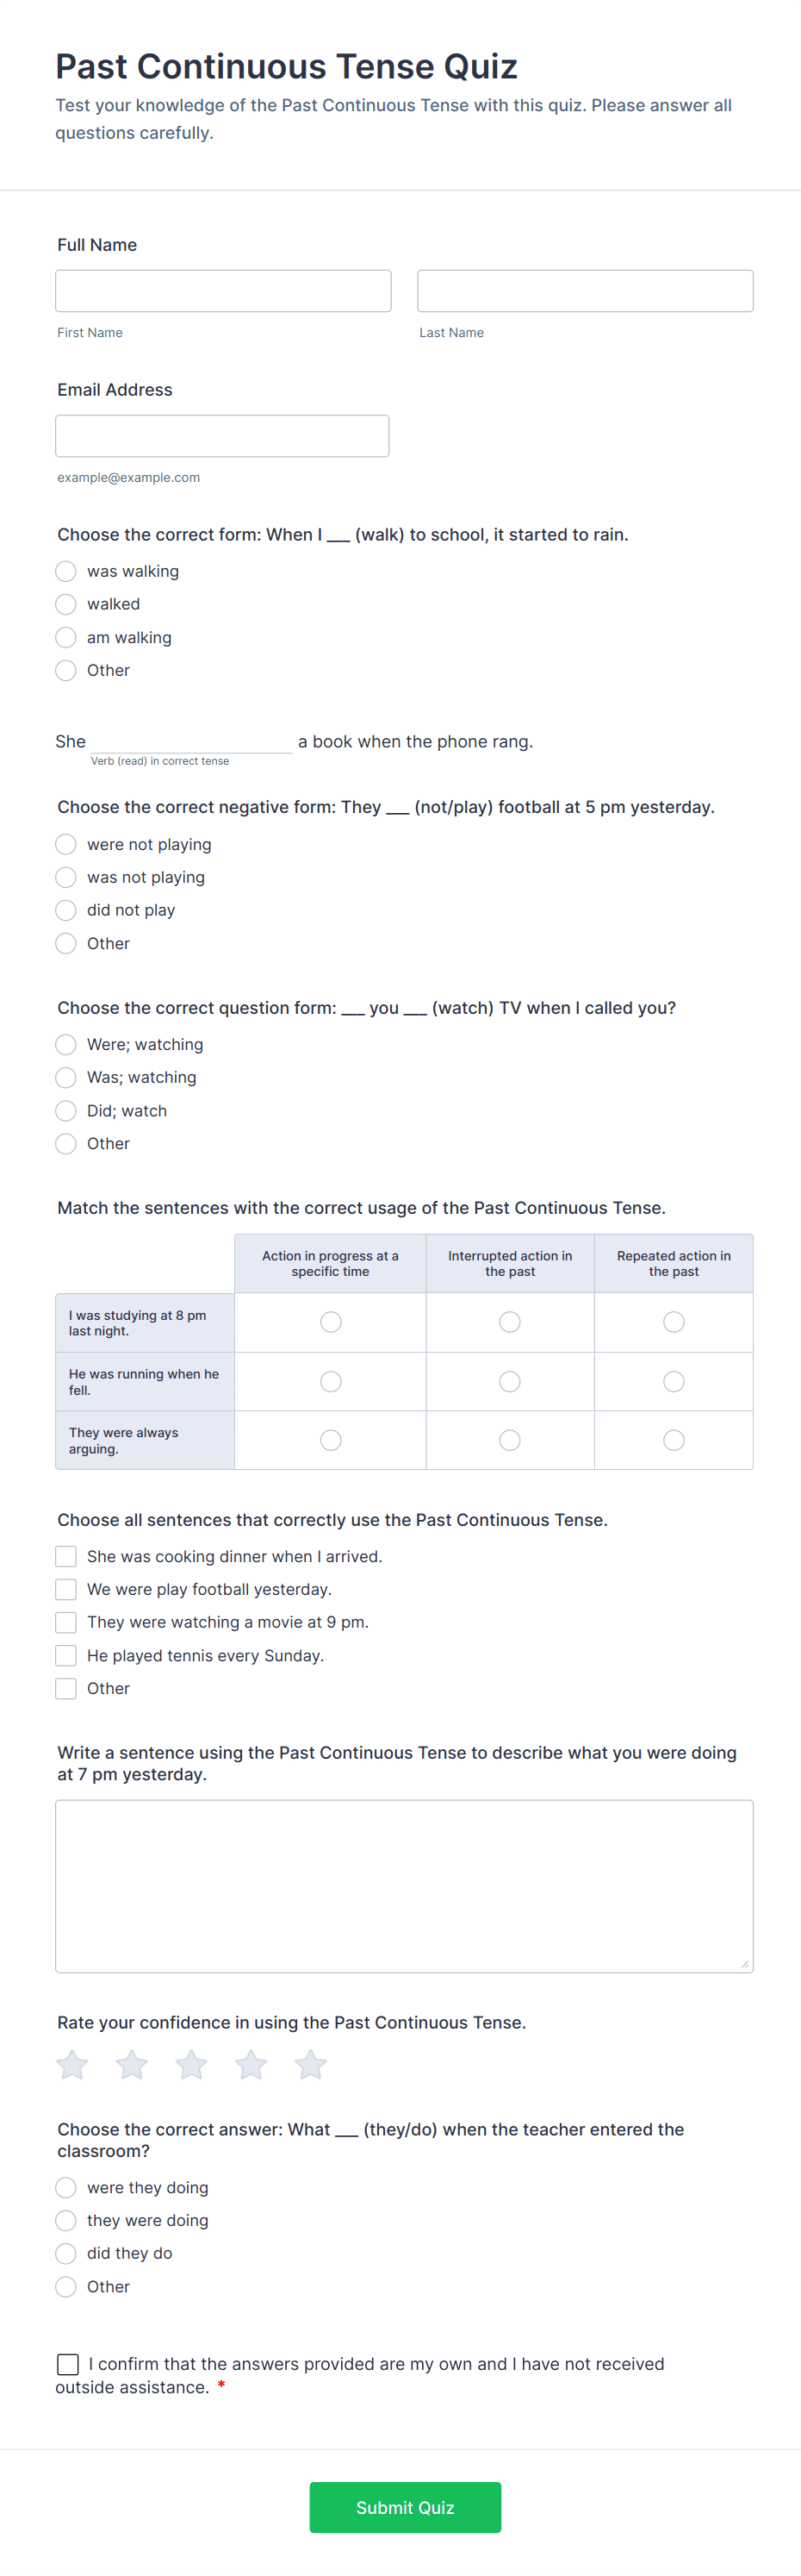Mark 'He was running' as interrupted action
This screenshot has height=2576, width=801.
click(509, 1381)
